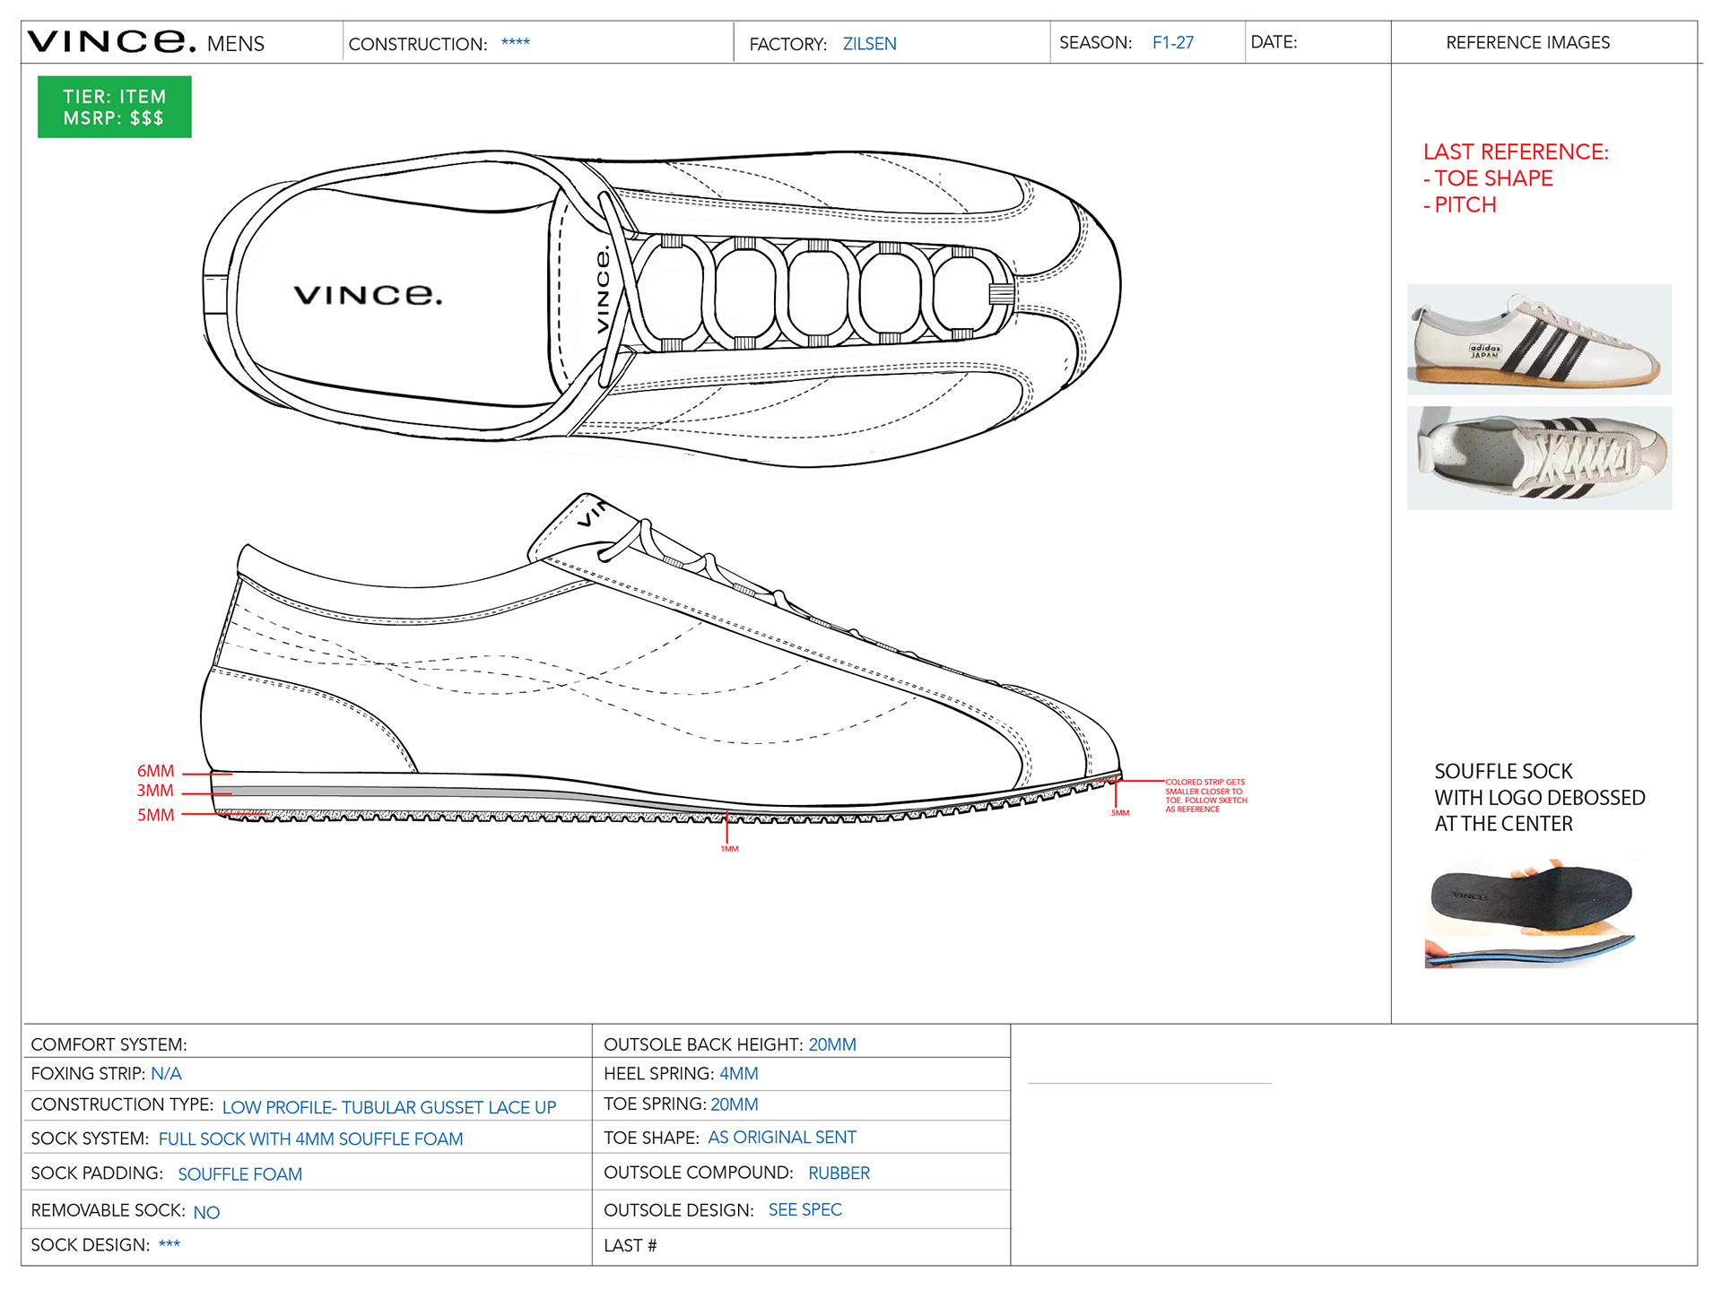Click the SEE SPEC outsole design link
Image resolution: width=1722 pixels, height=1290 pixels.
coord(804,1209)
